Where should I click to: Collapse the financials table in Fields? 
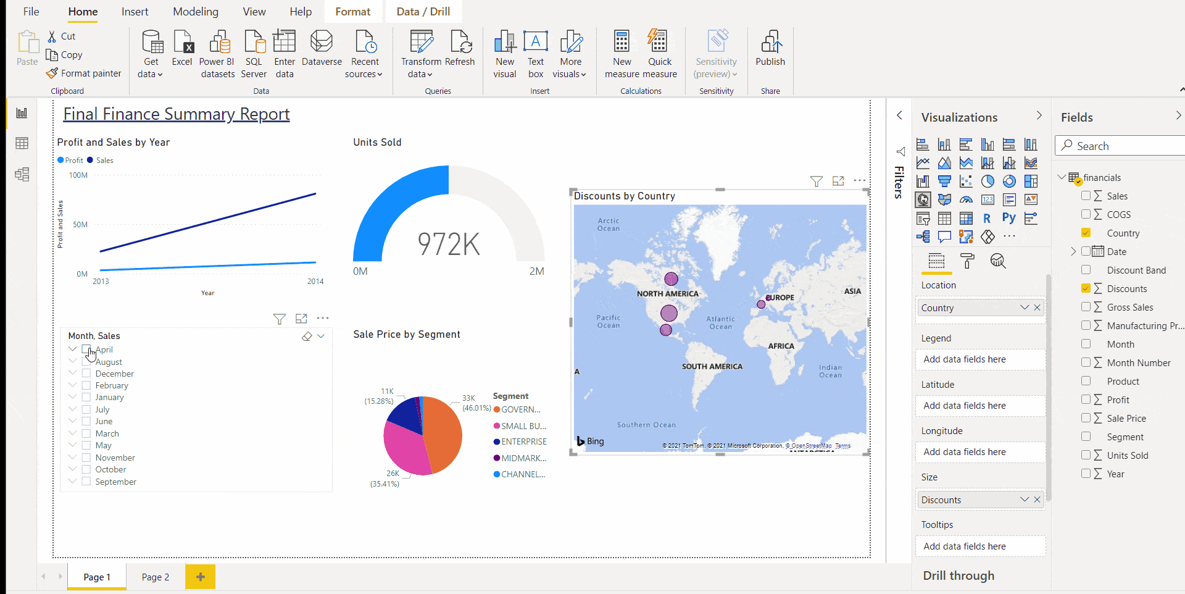point(1062,177)
